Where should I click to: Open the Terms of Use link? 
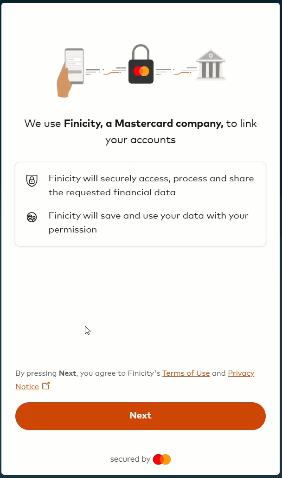tap(186, 373)
